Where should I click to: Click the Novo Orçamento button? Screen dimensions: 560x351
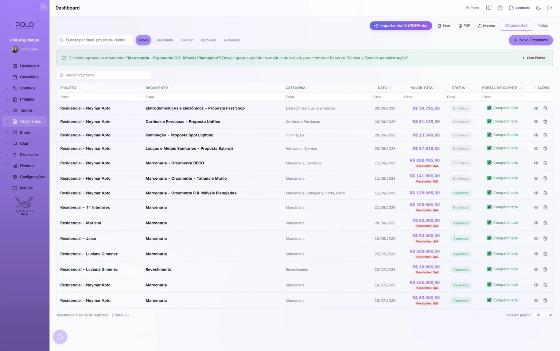[531, 40]
